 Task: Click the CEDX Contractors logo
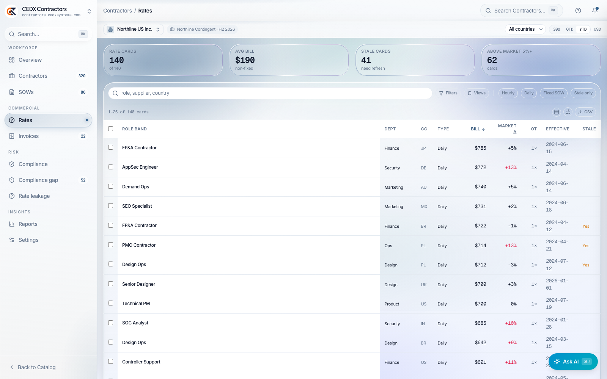(x=11, y=11)
